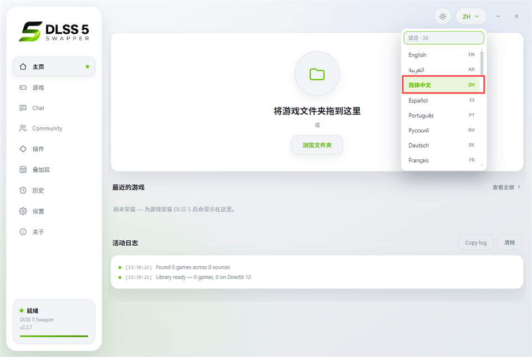This screenshot has height=357, width=532.
Task: Select the 叠加层 overlay icon
Action: pos(23,170)
